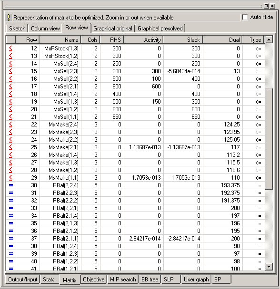Viewport: 280px width, 289px height.
Task: Click the less-or-equal icon of row 12
Action: (10, 48)
